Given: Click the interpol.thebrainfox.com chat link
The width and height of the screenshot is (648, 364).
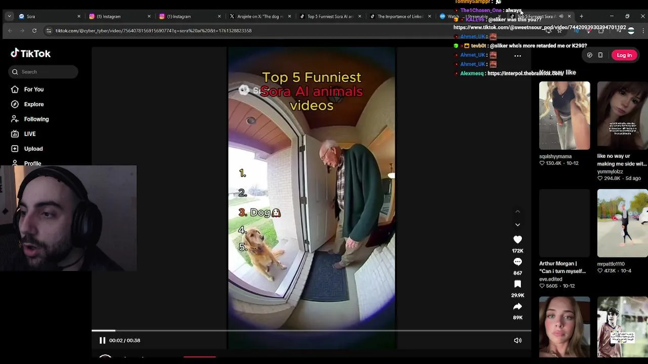Looking at the screenshot, I should tap(525, 73).
